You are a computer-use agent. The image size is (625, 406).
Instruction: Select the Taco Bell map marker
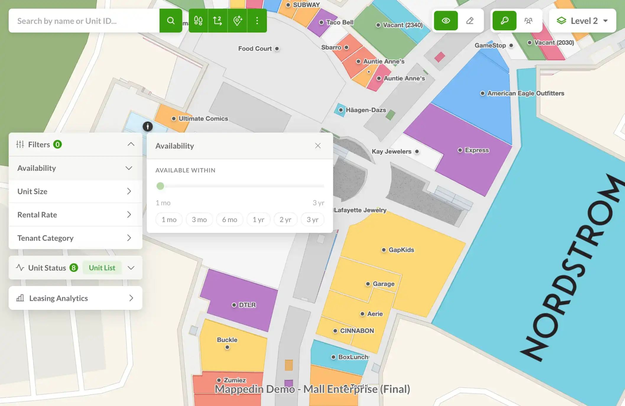click(x=322, y=22)
